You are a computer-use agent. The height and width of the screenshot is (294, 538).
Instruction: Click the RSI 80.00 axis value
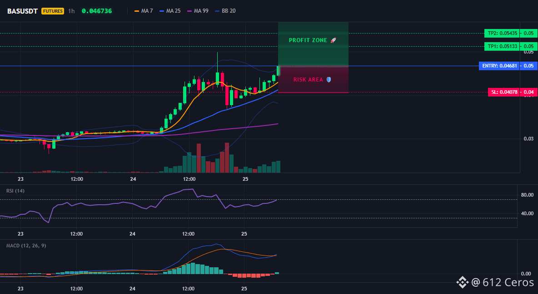pos(527,195)
